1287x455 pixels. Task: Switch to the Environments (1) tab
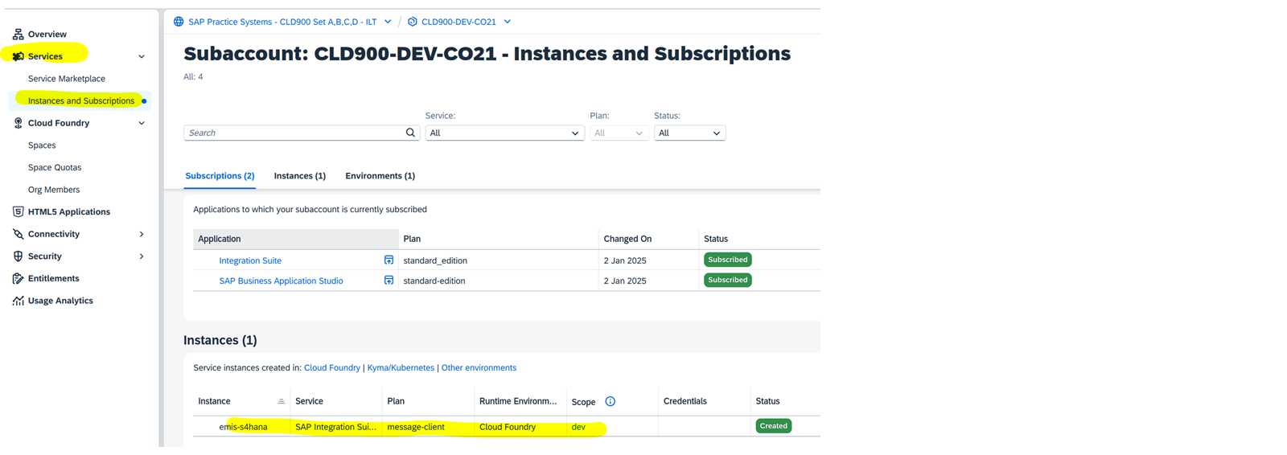point(380,175)
